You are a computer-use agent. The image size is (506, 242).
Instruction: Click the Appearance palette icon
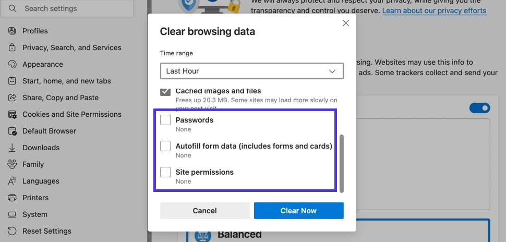(x=12, y=64)
